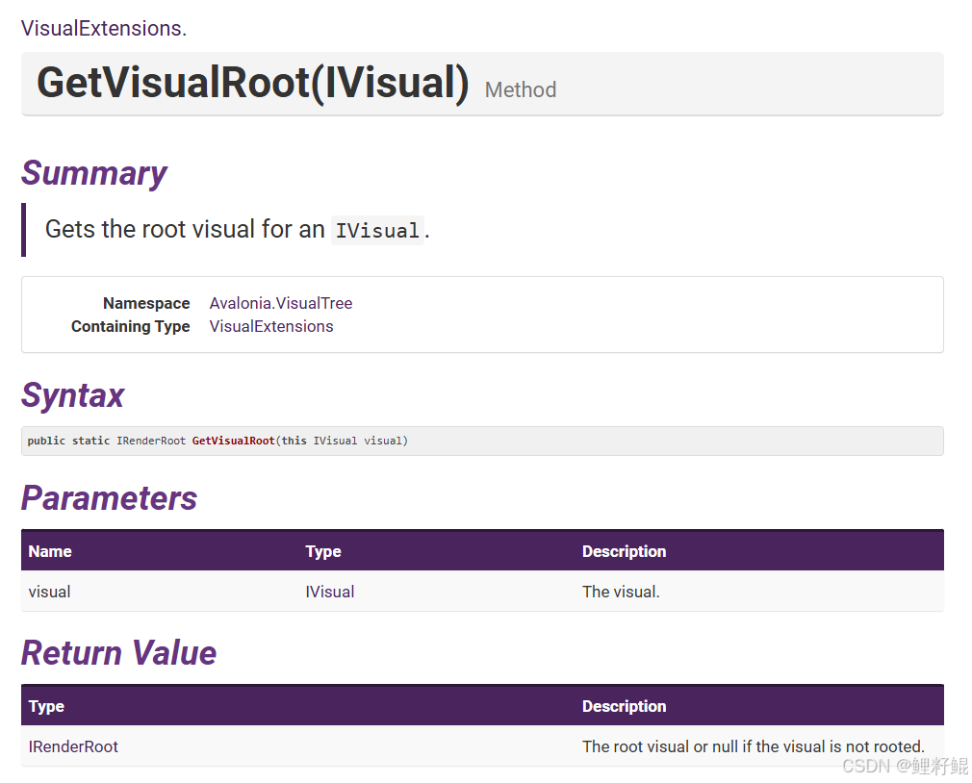The image size is (972, 783).
Task: Click the Namespace label in the info box
Action: [146, 303]
